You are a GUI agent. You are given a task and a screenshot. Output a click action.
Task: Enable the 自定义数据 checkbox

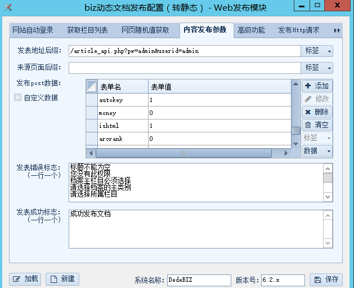[18, 98]
